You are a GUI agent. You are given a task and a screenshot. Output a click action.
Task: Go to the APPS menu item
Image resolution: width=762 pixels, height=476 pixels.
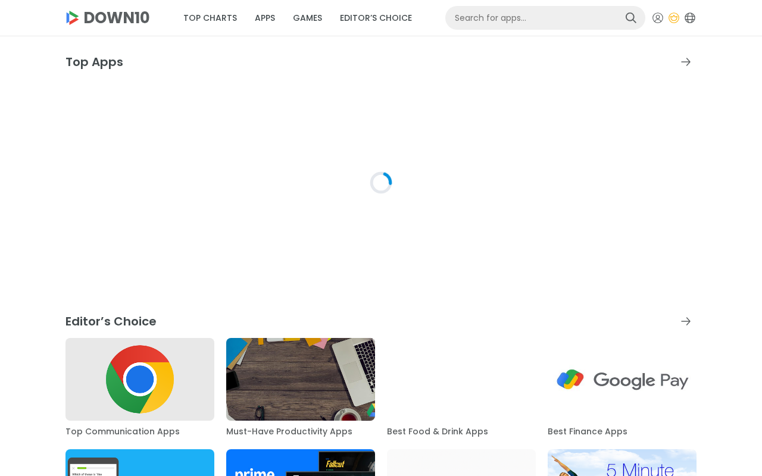click(x=265, y=18)
